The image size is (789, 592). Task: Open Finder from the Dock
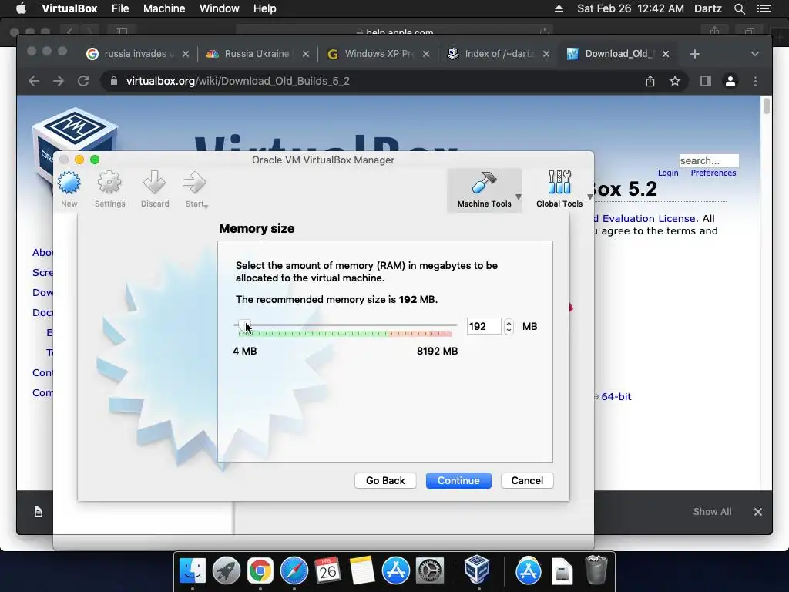[x=192, y=570]
